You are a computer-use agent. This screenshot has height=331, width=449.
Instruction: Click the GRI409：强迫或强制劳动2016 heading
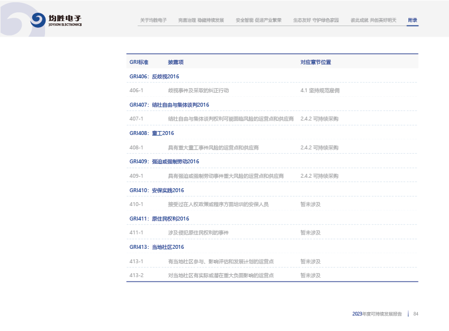point(164,162)
